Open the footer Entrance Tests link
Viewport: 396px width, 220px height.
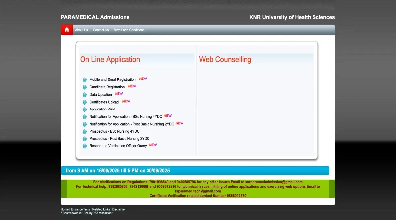[80, 209]
